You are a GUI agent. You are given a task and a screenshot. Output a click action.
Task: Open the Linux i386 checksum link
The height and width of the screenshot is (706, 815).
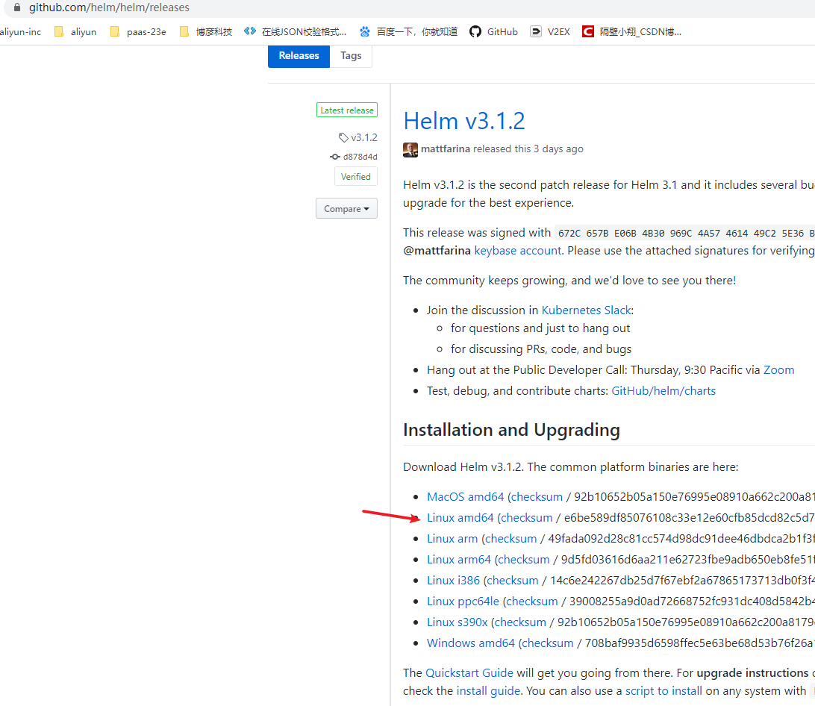coord(513,580)
